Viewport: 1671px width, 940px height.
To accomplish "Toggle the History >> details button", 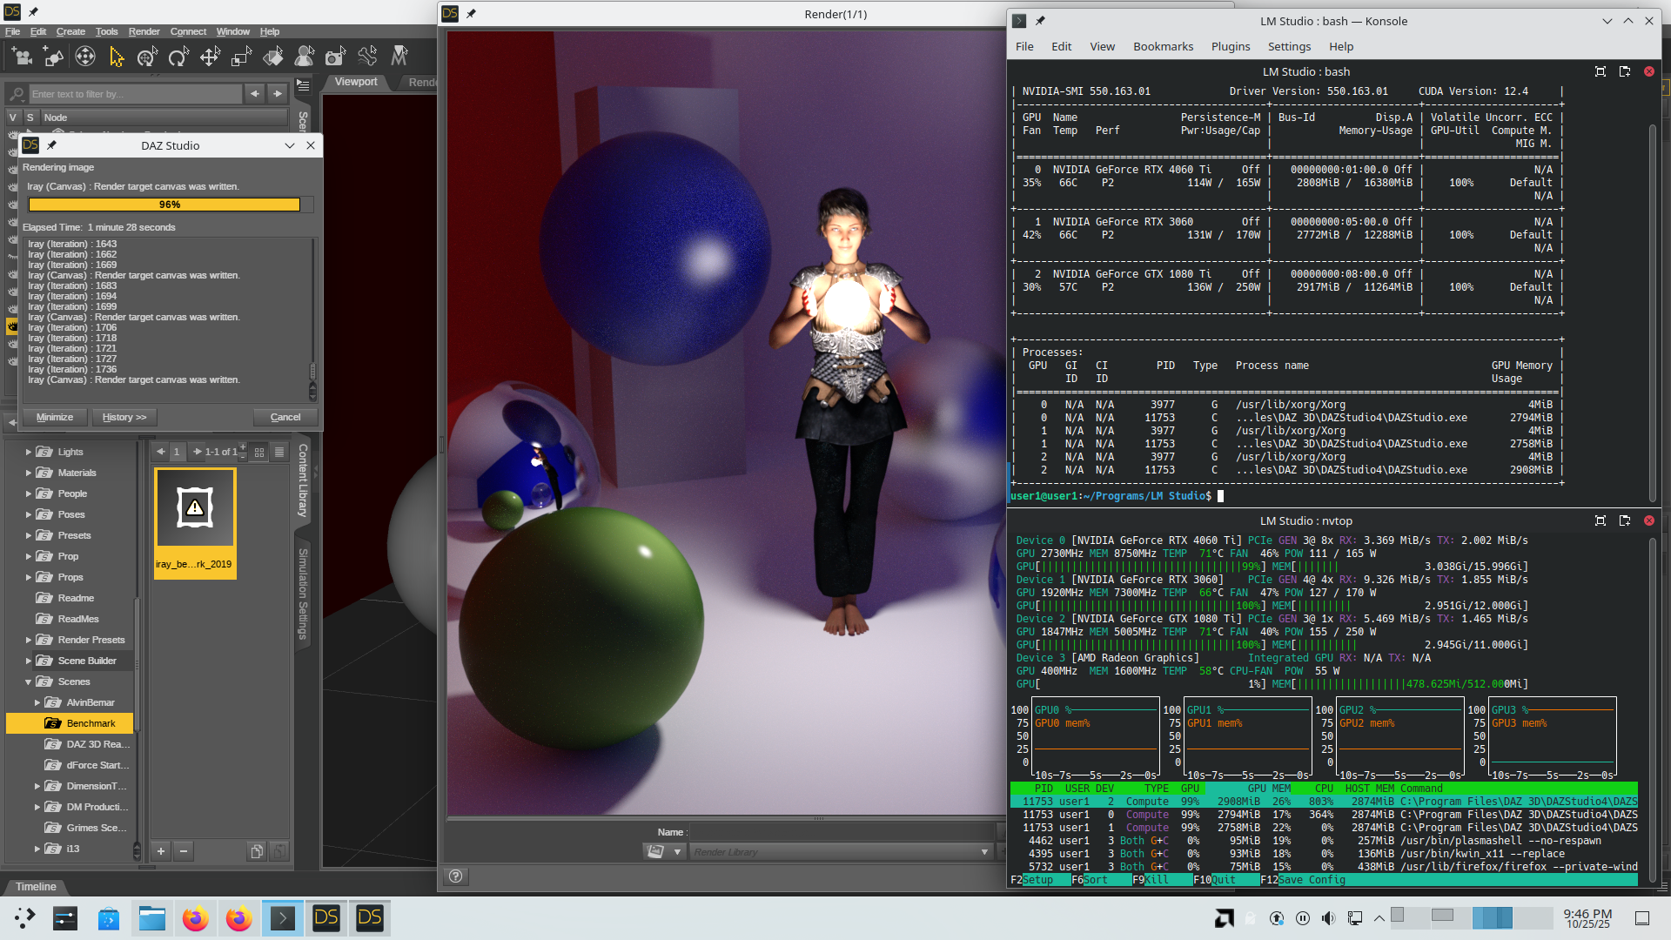I will [124, 418].
